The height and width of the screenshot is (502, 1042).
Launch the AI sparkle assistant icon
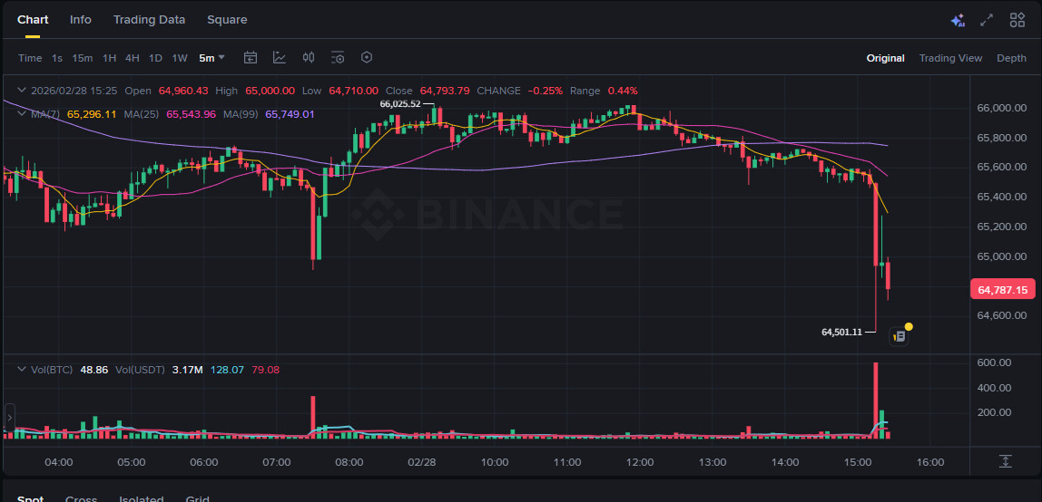958,20
